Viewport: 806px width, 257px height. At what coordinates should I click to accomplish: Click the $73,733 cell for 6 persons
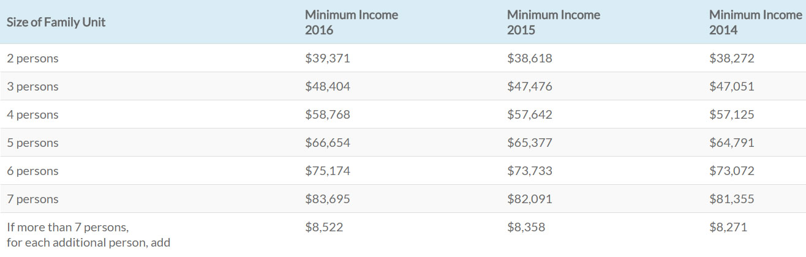[x=530, y=171]
